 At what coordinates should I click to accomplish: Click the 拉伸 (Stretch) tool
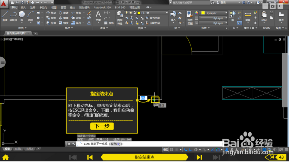(x=51, y=23)
